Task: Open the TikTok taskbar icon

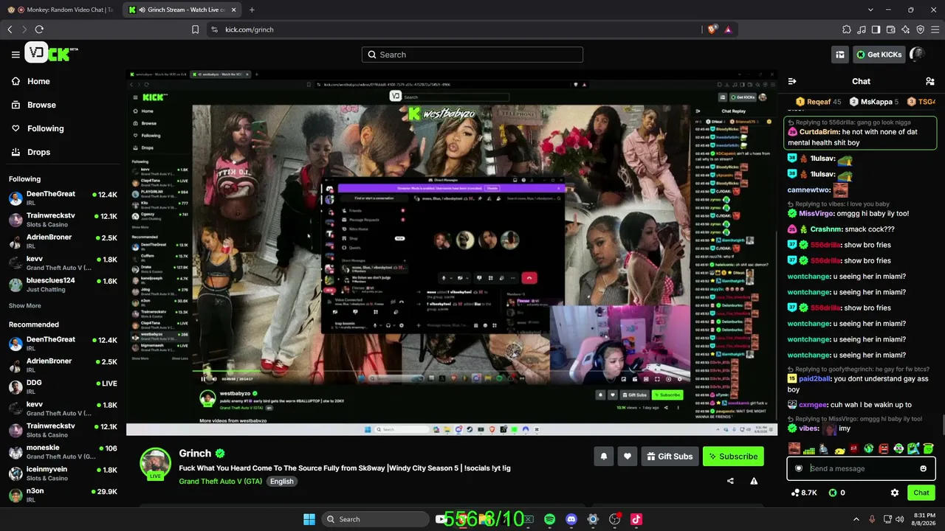Action: (636, 519)
